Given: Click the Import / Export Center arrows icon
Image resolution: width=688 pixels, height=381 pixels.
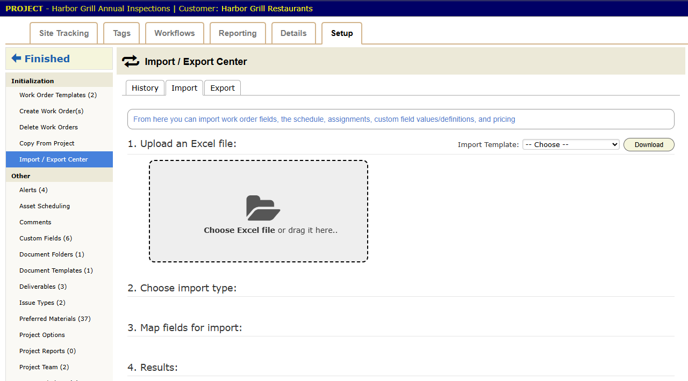Looking at the screenshot, I should pyautogui.click(x=131, y=62).
